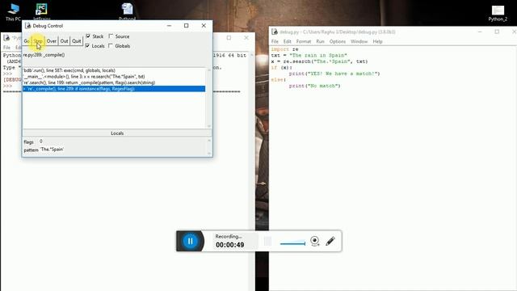
Task: Click the 'import re' line in the editor
Action: point(284,49)
